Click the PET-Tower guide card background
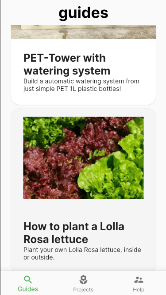This screenshot has height=295, width=166. pyautogui.click(x=83, y=98)
